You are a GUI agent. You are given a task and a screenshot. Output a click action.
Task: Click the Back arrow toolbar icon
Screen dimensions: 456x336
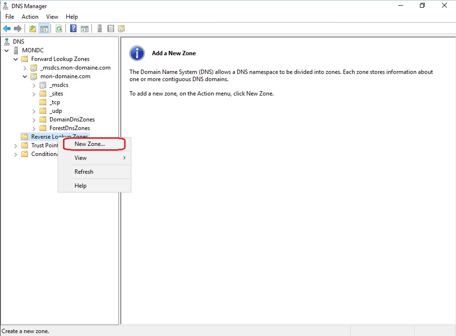click(x=7, y=28)
